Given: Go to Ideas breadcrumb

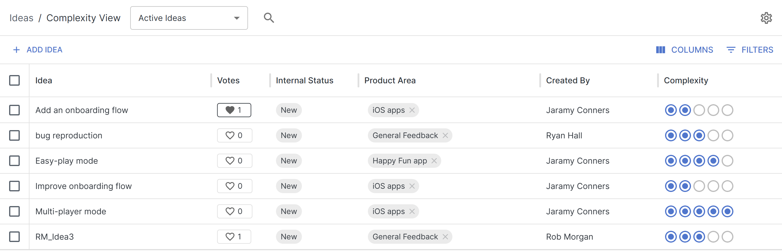Looking at the screenshot, I should tap(21, 18).
